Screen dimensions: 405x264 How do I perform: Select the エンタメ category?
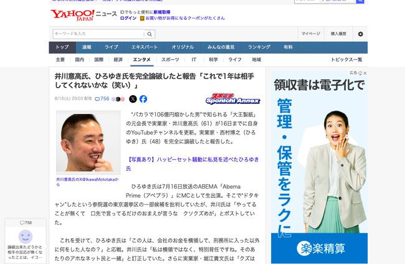[x=142, y=60]
